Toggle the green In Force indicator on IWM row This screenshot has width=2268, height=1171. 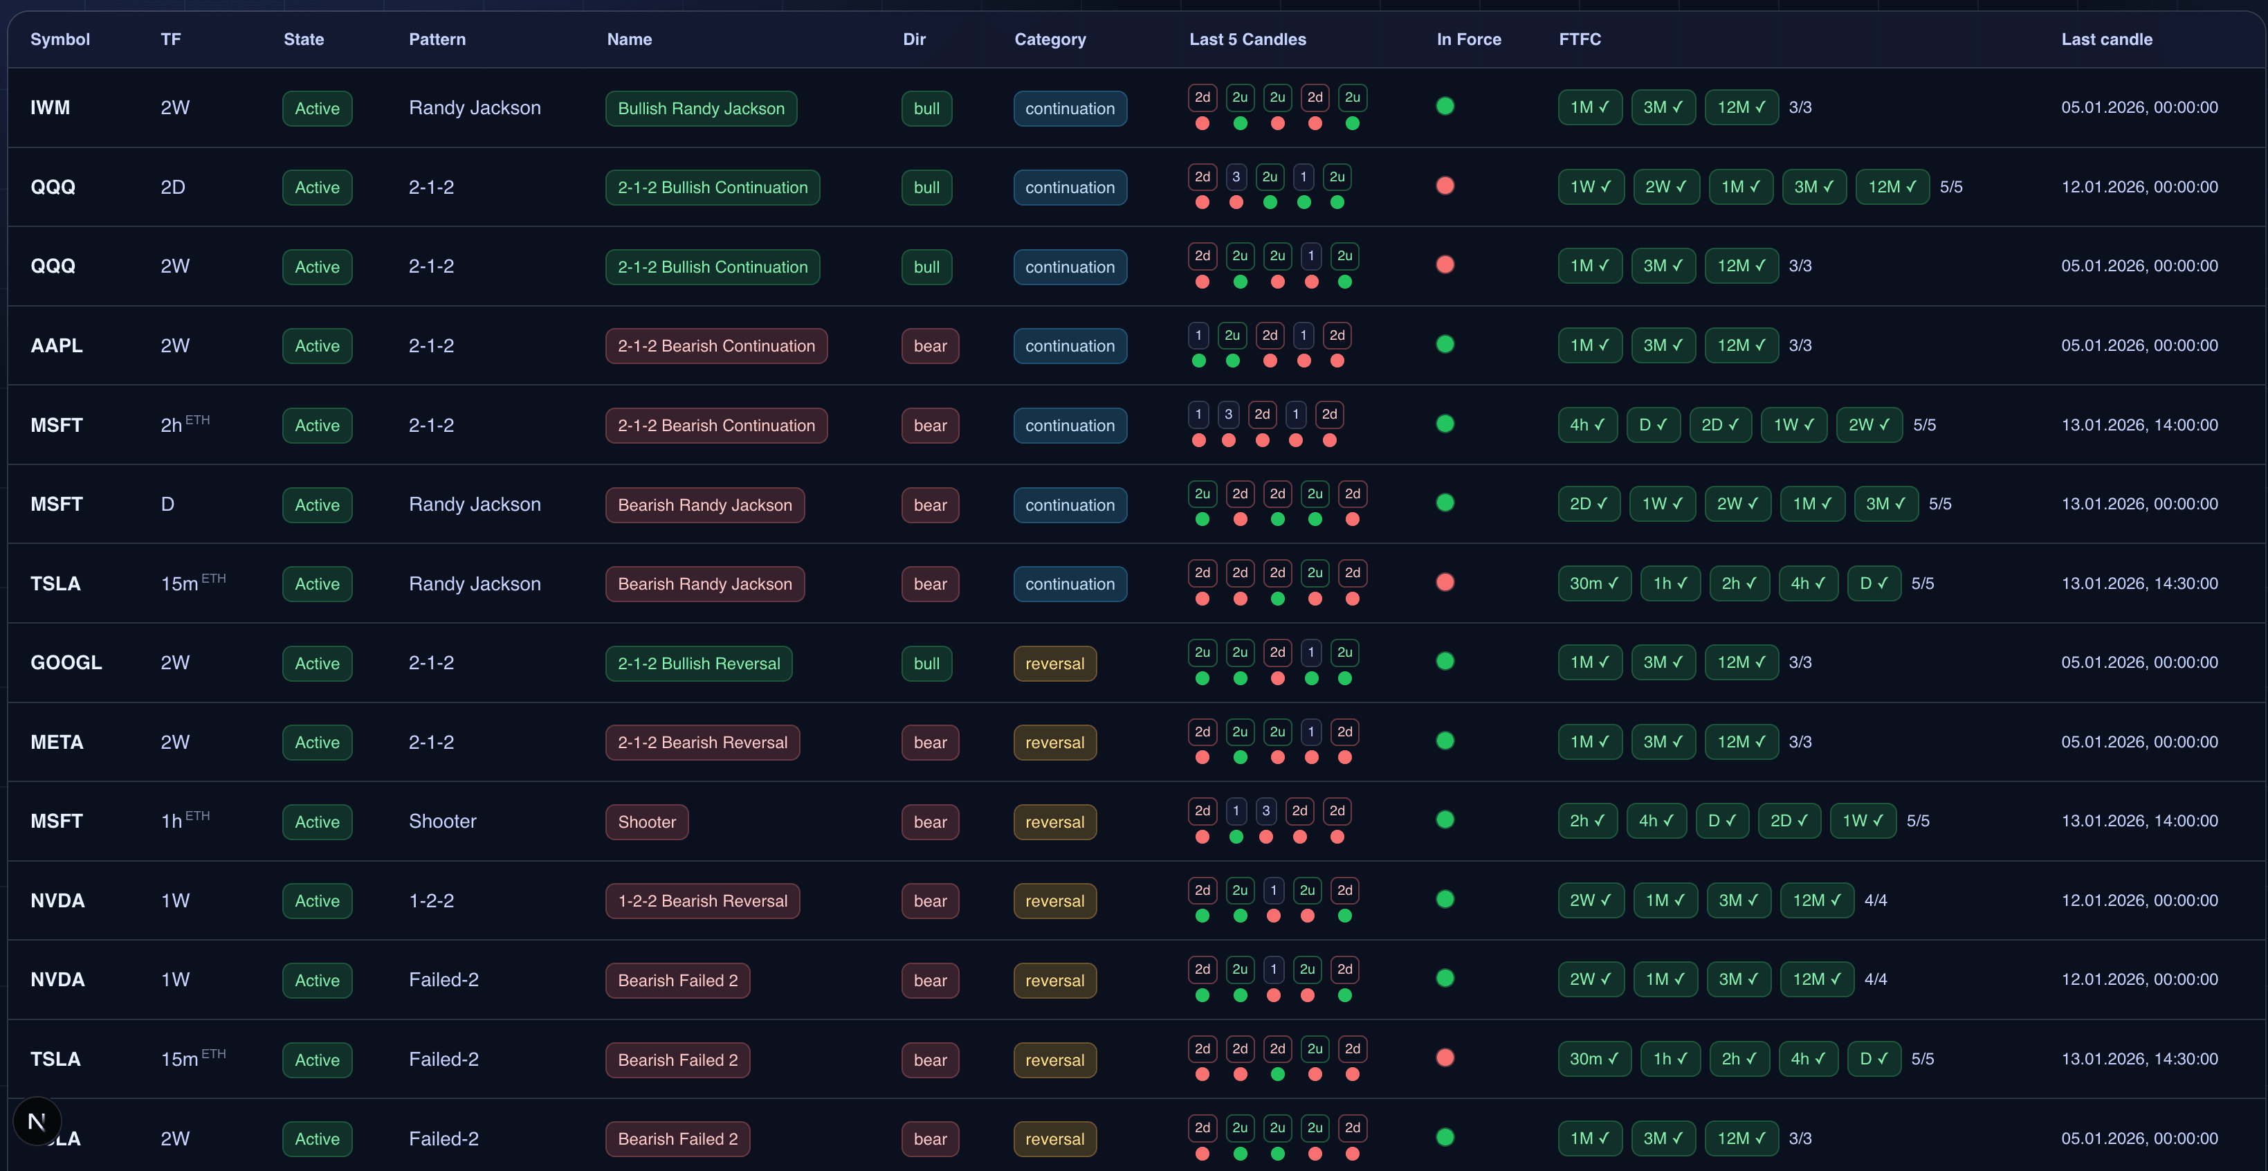(1445, 105)
